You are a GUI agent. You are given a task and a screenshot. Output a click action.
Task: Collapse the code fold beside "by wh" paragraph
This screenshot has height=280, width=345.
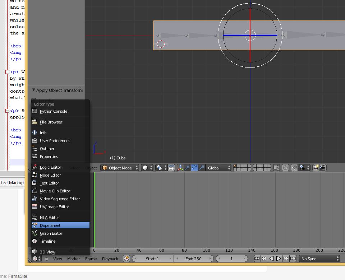7,72
